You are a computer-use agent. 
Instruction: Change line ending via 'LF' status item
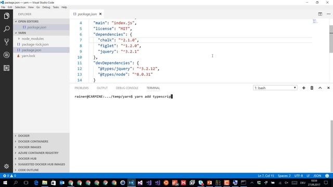308,176
